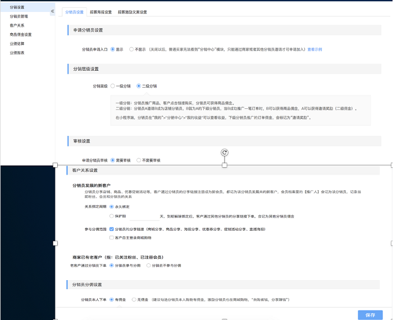Open 分销员管理 in the sidebar
The height and width of the screenshot is (320, 393).
[x=19, y=16]
